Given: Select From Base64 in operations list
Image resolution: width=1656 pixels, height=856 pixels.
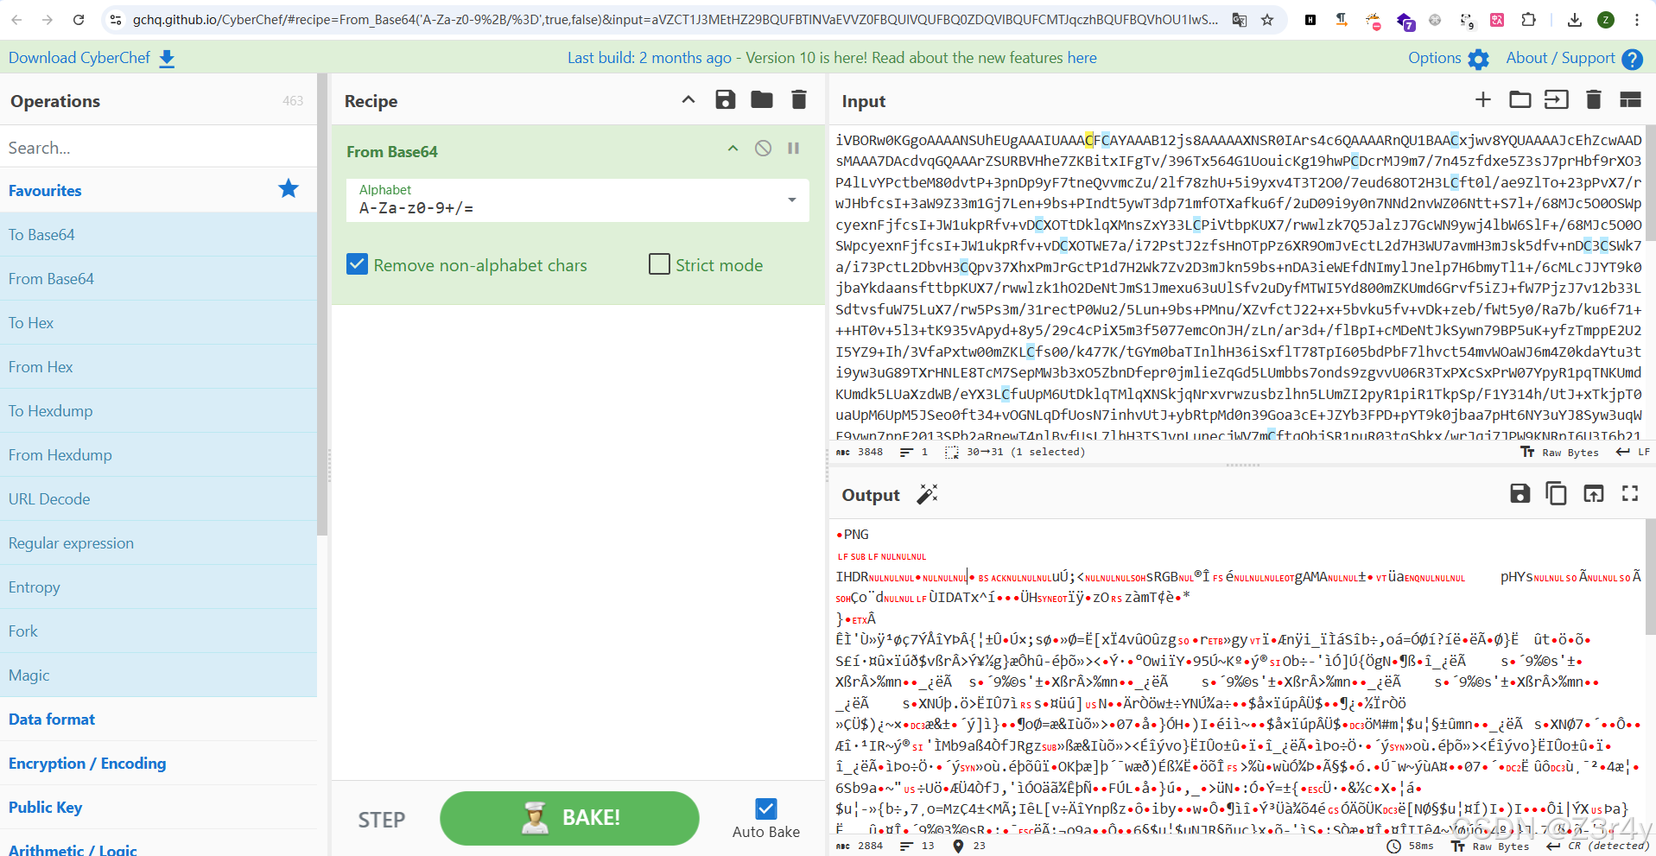Looking at the screenshot, I should click(x=158, y=278).
